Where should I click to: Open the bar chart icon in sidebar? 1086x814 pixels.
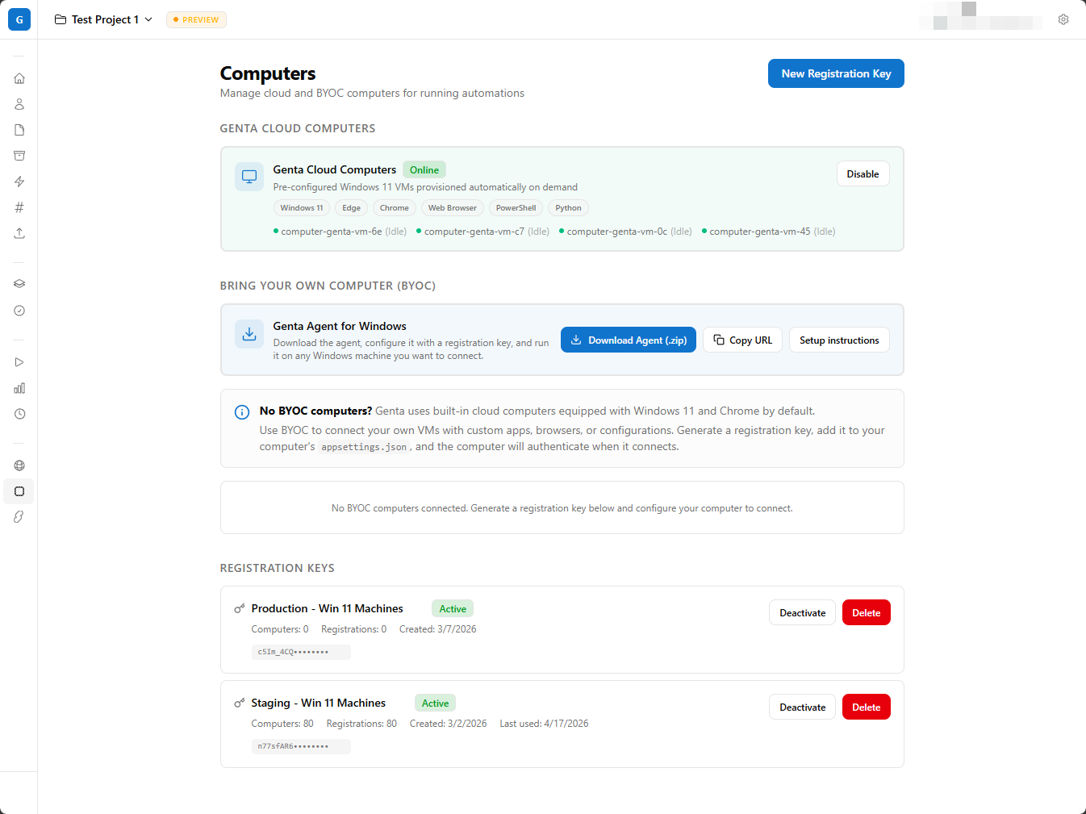pyautogui.click(x=19, y=388)
